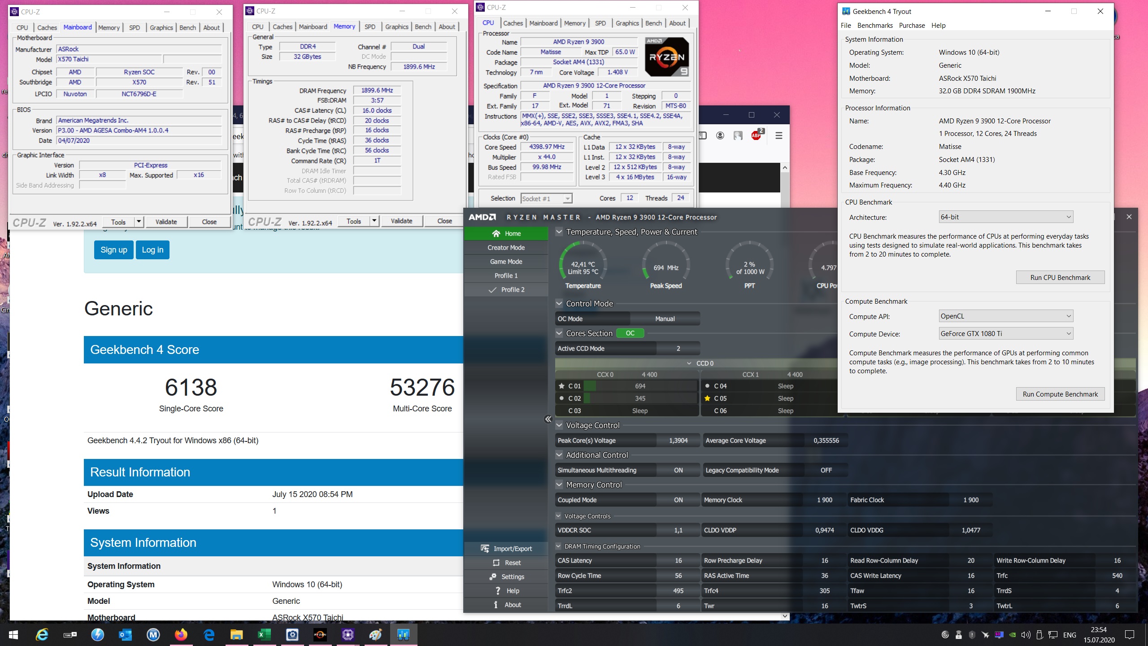Open Compute Device GeForce GTX 1080 Ti dropdown
This screenshot has height=646, width=1148.
pos(1006,334)
